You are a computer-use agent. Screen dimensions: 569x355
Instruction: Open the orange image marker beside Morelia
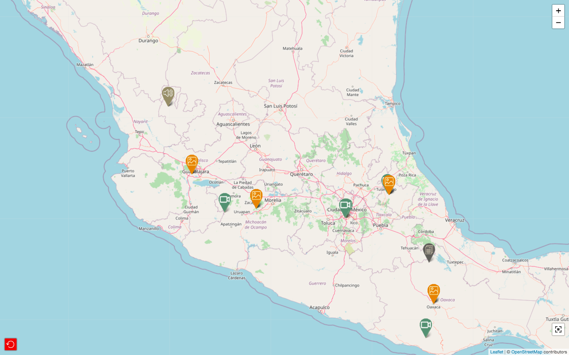click(256, 197)
